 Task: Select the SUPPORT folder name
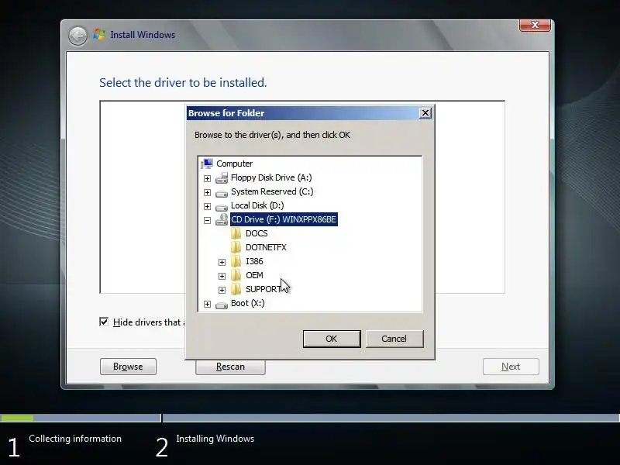(263, 289)
